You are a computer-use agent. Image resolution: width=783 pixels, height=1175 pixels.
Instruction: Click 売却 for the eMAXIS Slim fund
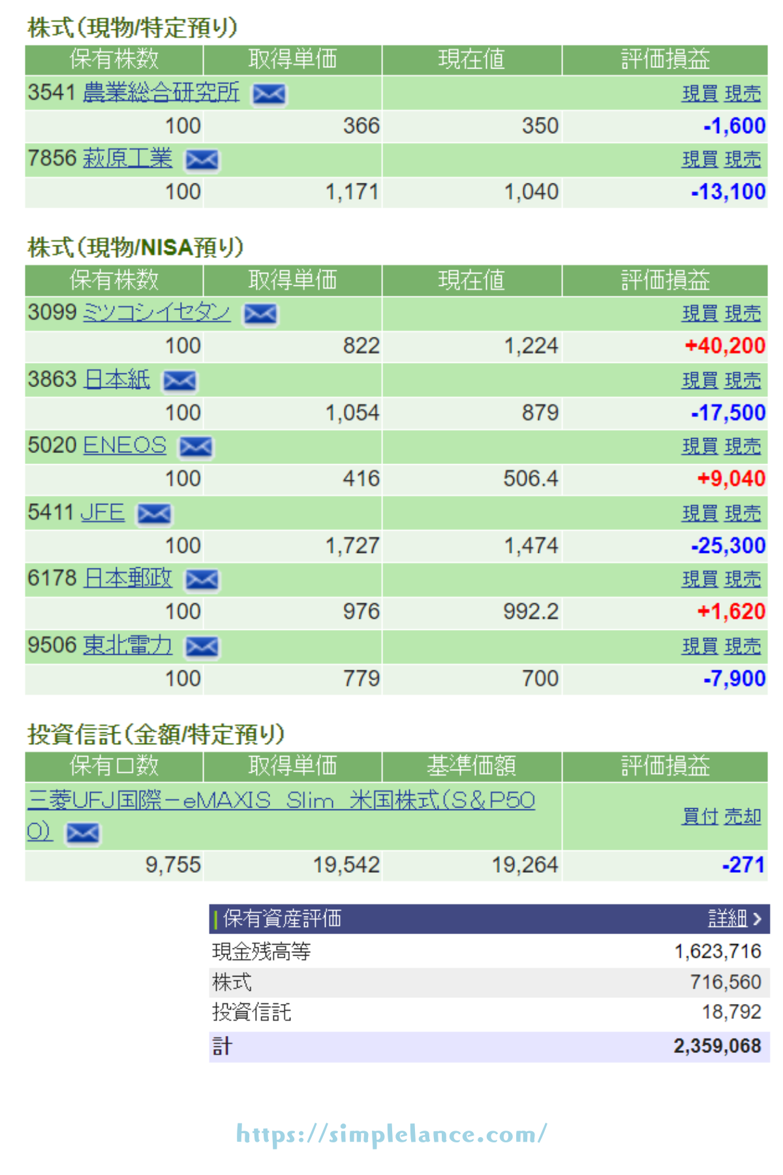[x=743, y=817]
